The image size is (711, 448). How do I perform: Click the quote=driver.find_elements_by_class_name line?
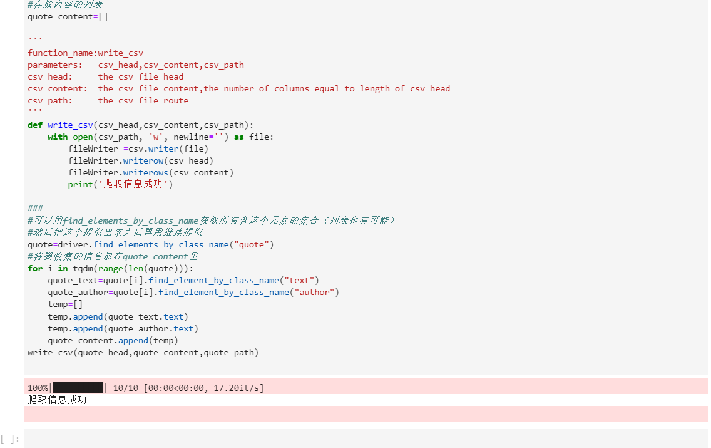click(151, 244)
